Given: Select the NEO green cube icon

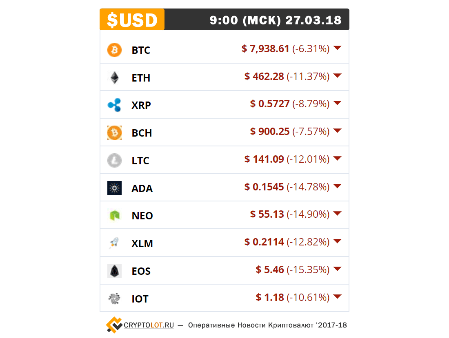Looking at the screenshot, I should [x=115, y=215].
